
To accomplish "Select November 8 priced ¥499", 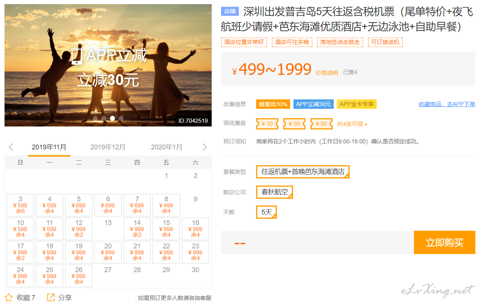I will tap(166, 205).
